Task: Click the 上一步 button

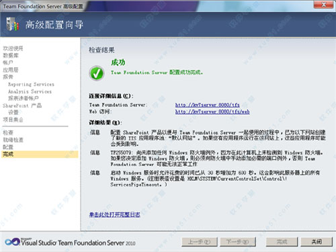Action: (x=200, y=242)
